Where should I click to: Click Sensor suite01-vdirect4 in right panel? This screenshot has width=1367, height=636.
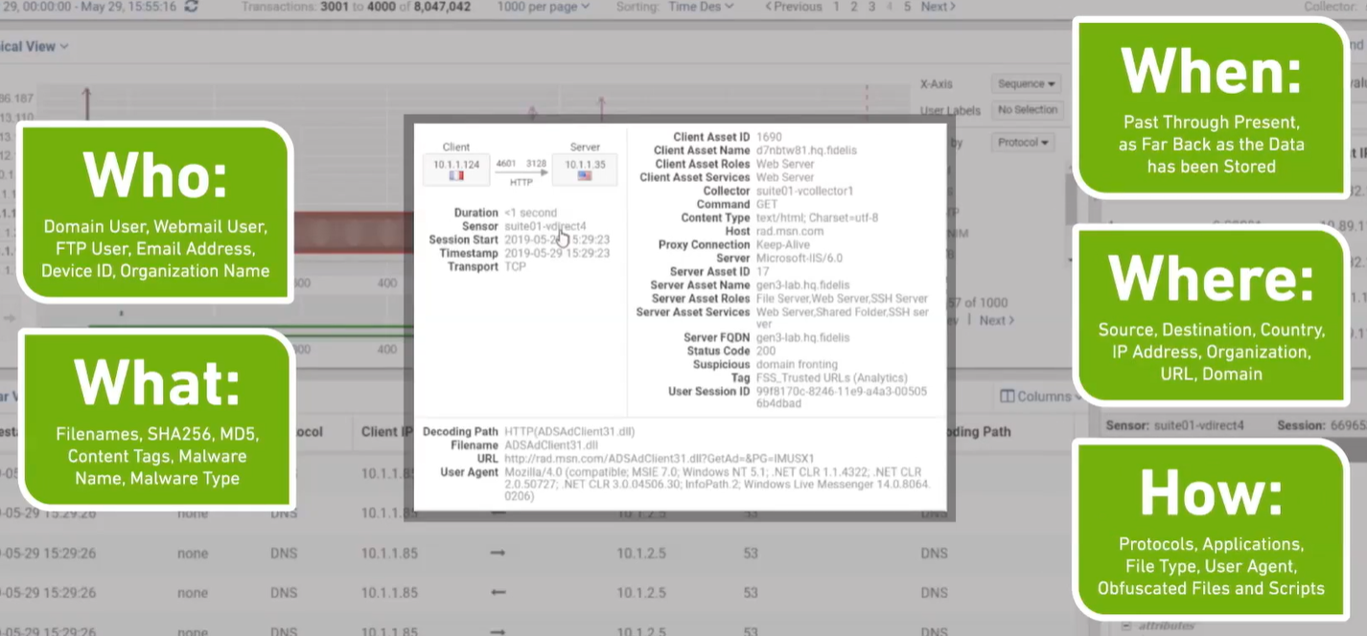[1175, 425]
